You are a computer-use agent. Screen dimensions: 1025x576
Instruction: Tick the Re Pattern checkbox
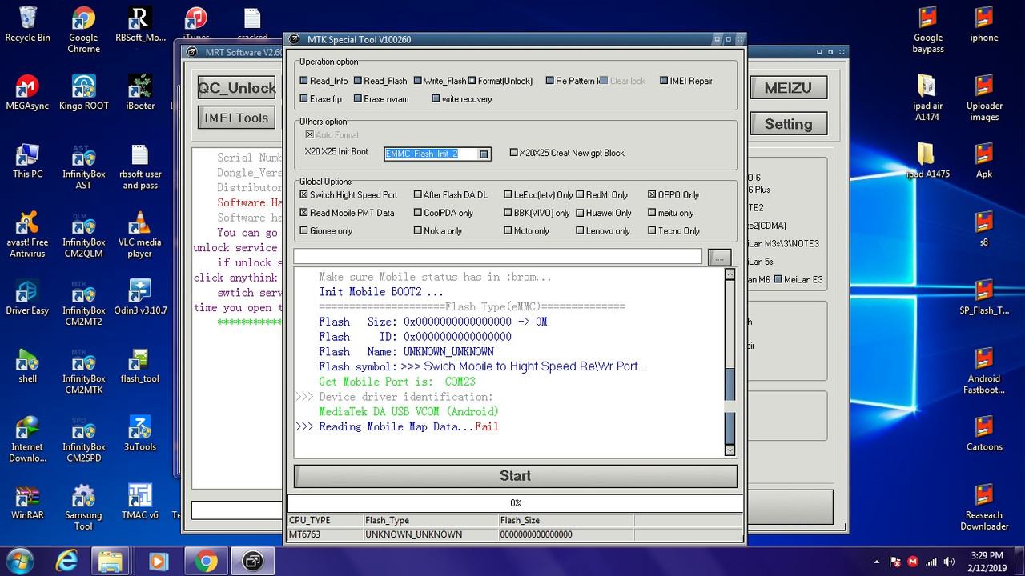point(550,81)
